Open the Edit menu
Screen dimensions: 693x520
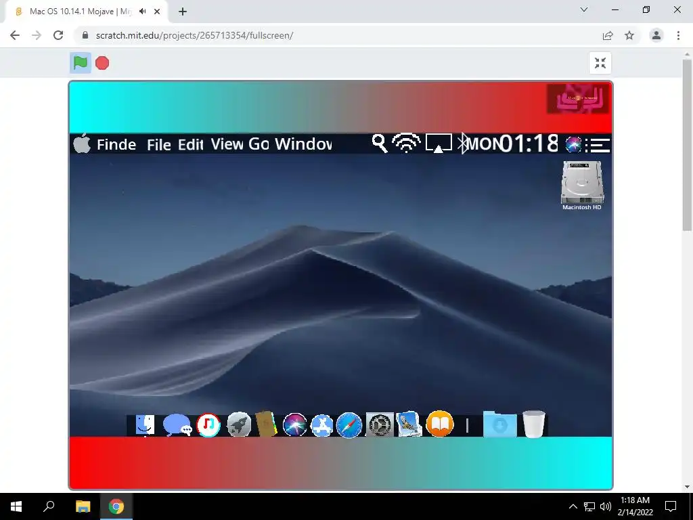coord(190,145)
